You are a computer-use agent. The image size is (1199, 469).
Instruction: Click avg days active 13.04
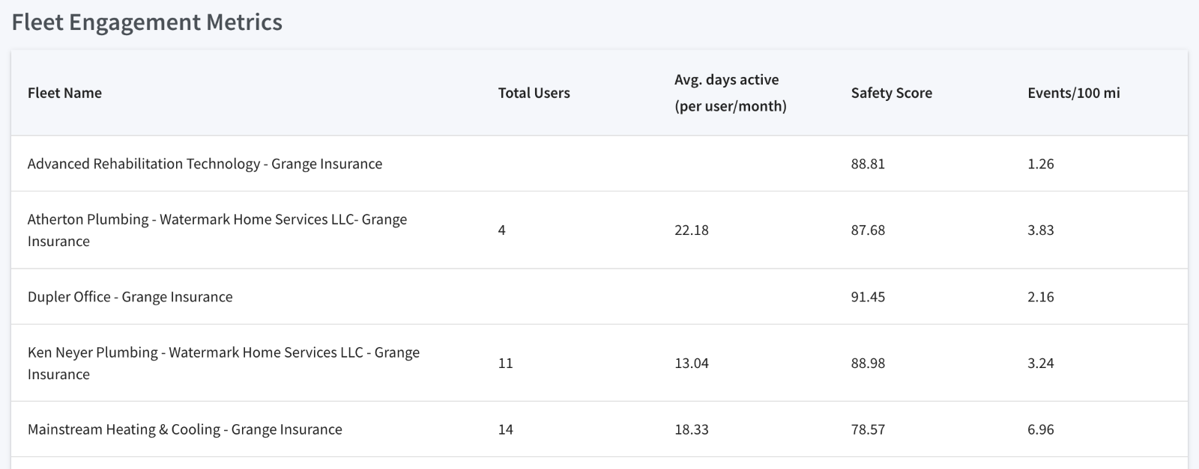[691, 364]
